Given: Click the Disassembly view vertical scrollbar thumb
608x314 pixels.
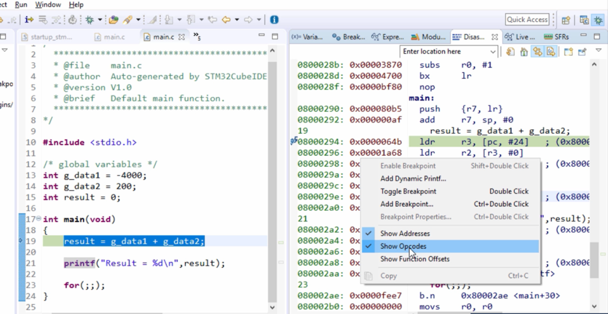Looking at the screenshot, I should coord(594,260).
